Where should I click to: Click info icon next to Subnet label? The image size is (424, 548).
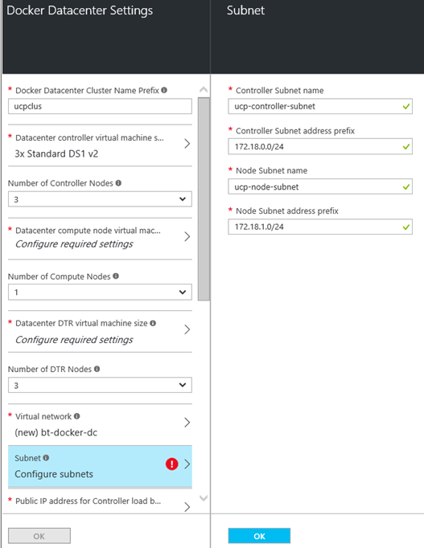[x=46, y=458]
